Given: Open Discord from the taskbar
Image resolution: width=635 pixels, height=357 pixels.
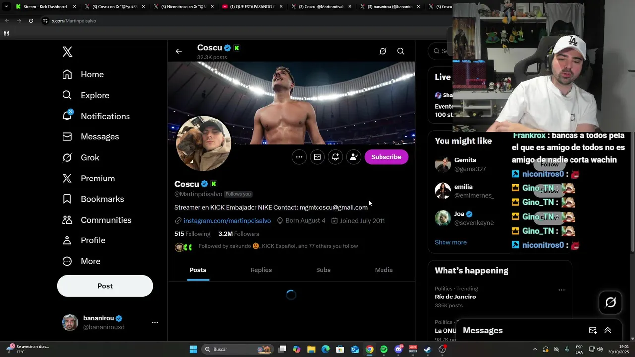Looking at the screenshot, I should [398, 349].
